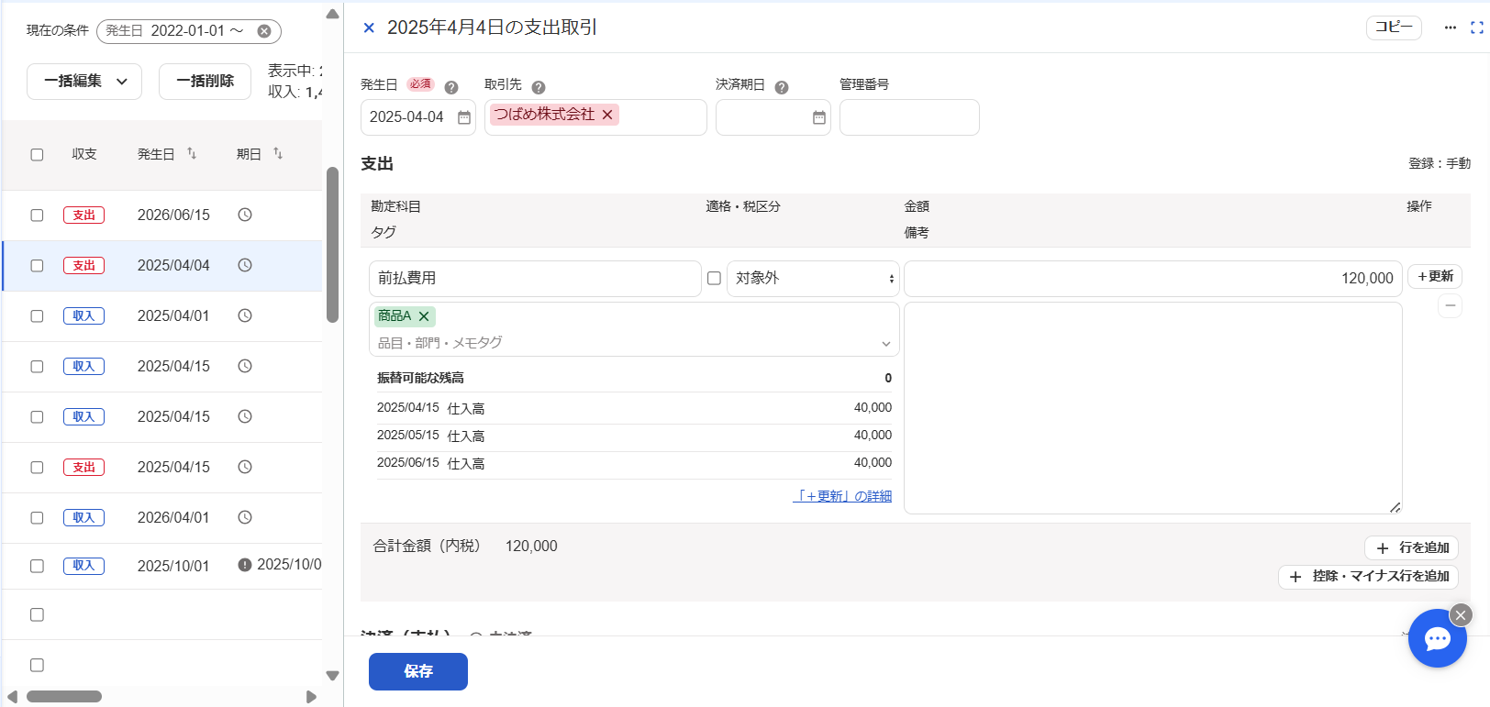Clear the 発生日 filter condition
This screenshot has width=1490, height=707.
(264, 31)
